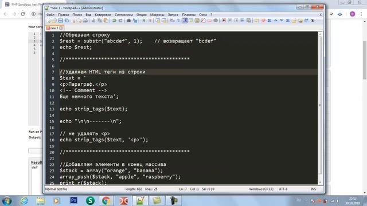
Task: Click the Save macro toolbar icon
Action: point(248,21)
